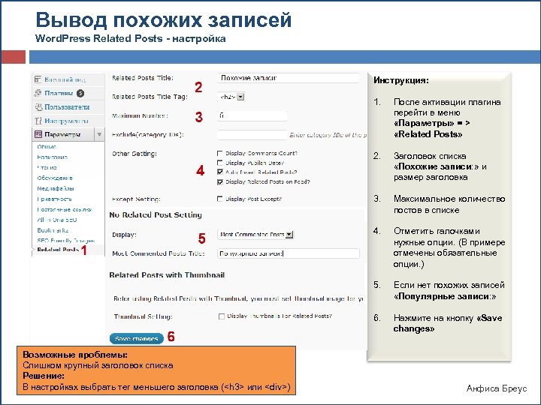Go to Написание settings submenu

(x=52, y=157)
